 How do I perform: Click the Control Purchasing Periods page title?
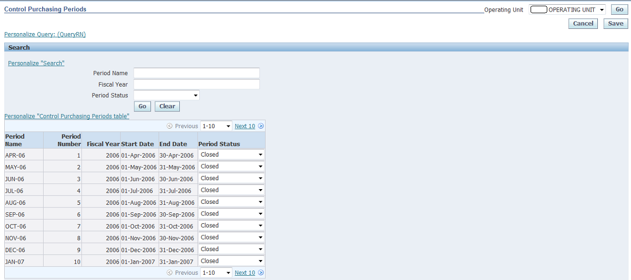click(45, 9)
